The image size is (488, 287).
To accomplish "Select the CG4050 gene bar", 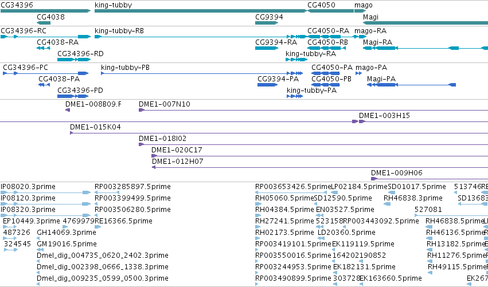I will [330, 11].
